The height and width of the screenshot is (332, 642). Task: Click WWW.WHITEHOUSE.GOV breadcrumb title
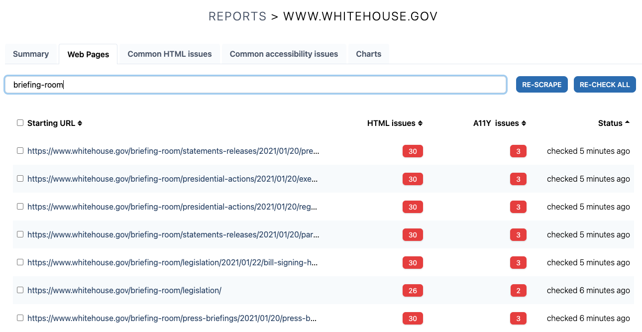(360, 16)
